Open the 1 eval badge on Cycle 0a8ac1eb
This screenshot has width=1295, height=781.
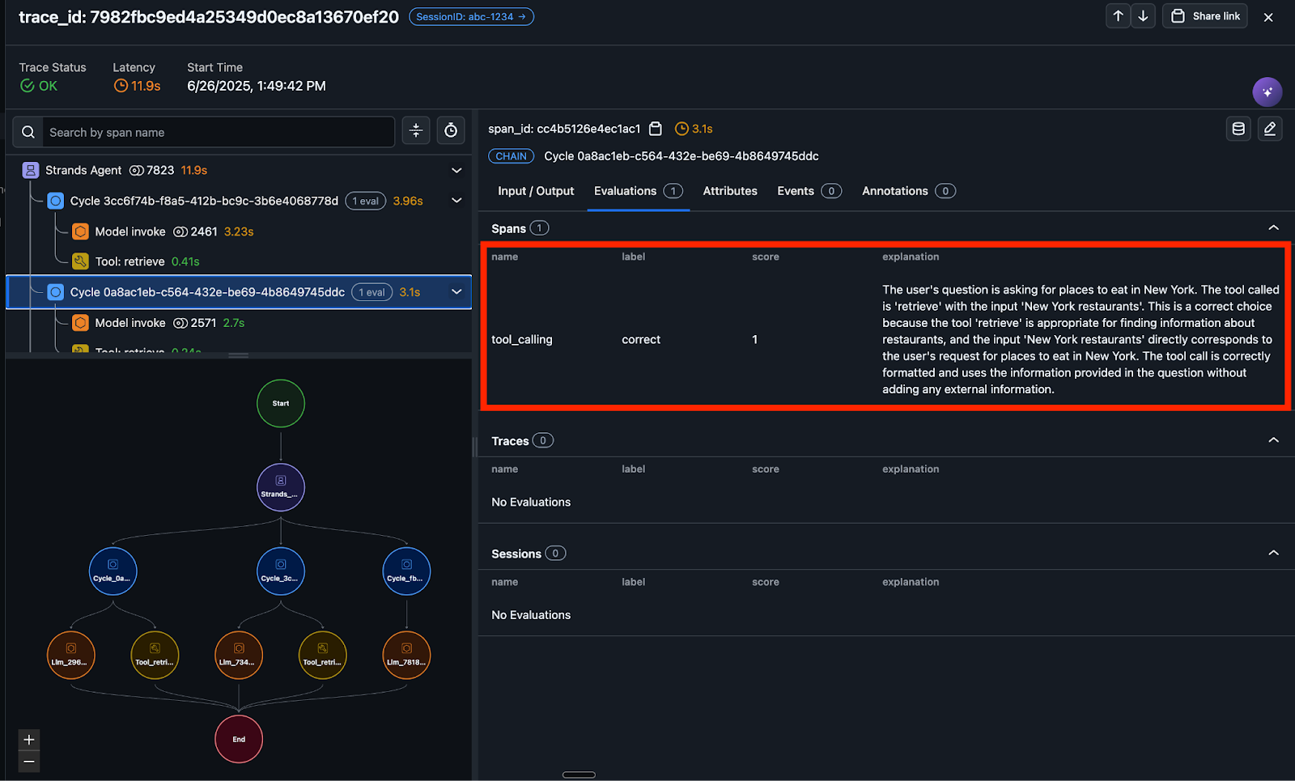point(372,292)
